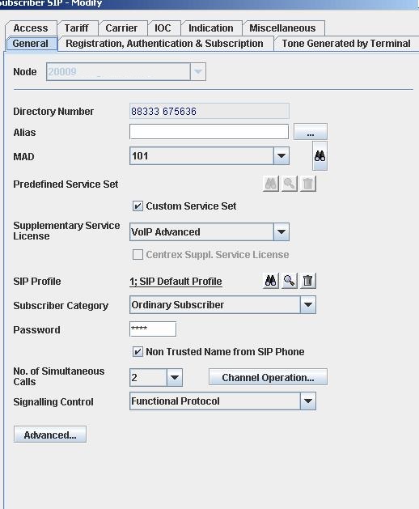The image size is (419, 509).
Task: Toggle the Custom Service Set checkbox
Action: (138, 206)
